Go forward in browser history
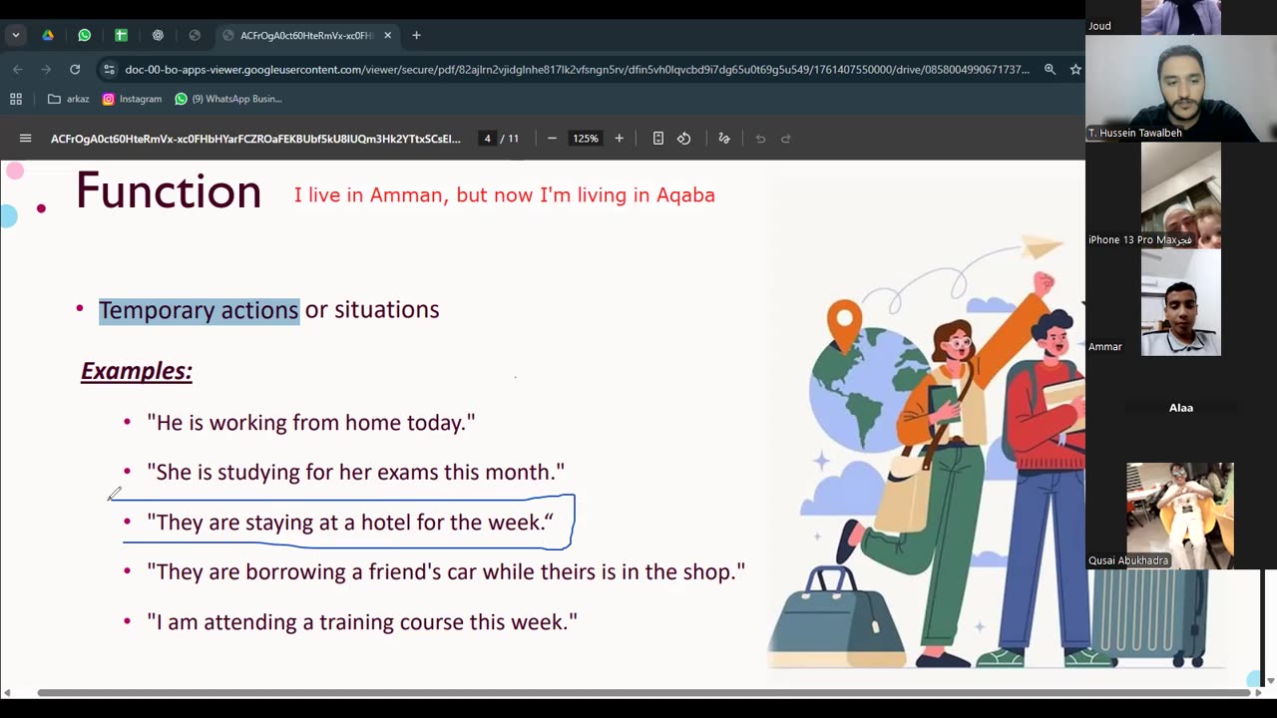 [46, 69]
